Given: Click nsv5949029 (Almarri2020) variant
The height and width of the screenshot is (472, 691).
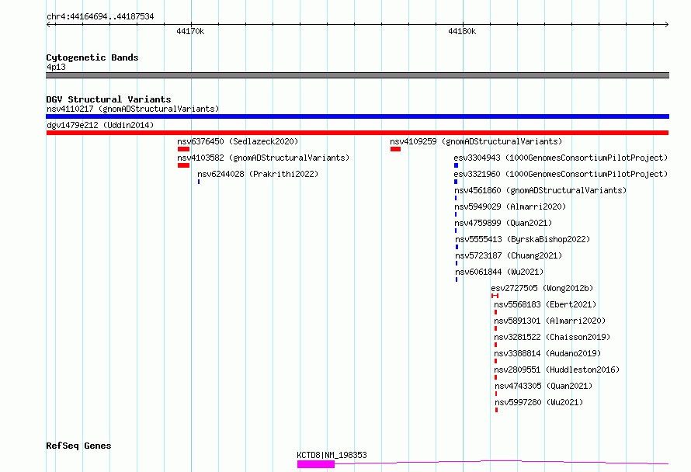Looking at the screenshot, I should (510, 206).
